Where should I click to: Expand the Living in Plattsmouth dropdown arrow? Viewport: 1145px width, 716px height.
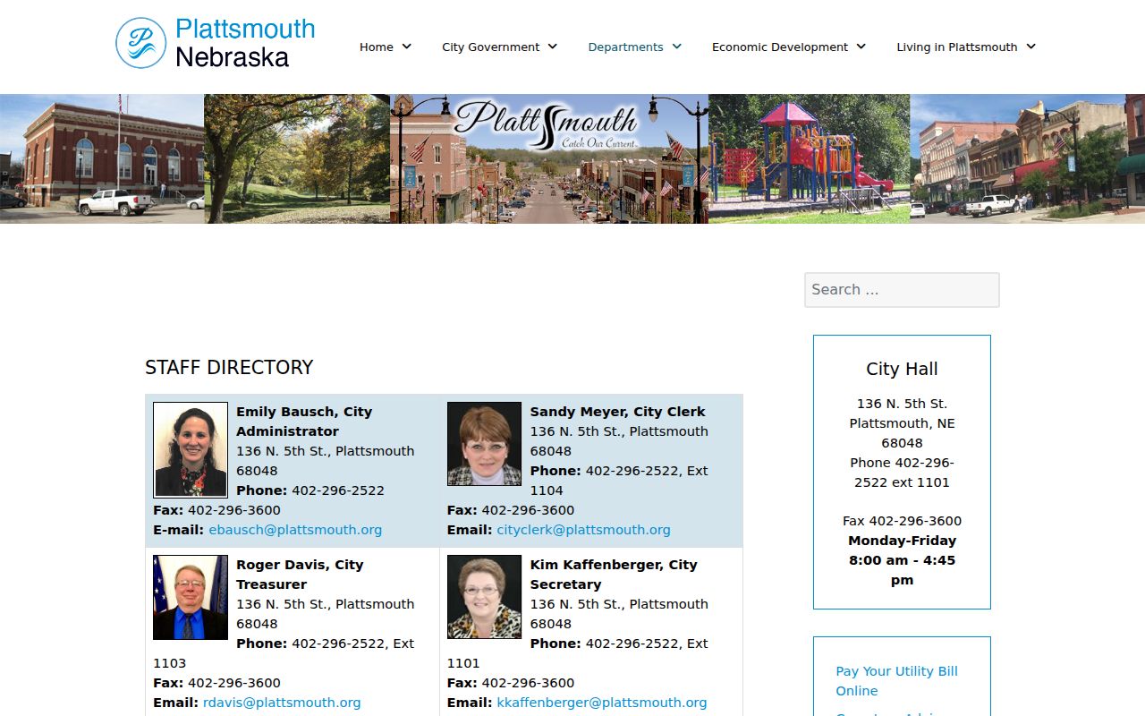[x=1031, y=47]
